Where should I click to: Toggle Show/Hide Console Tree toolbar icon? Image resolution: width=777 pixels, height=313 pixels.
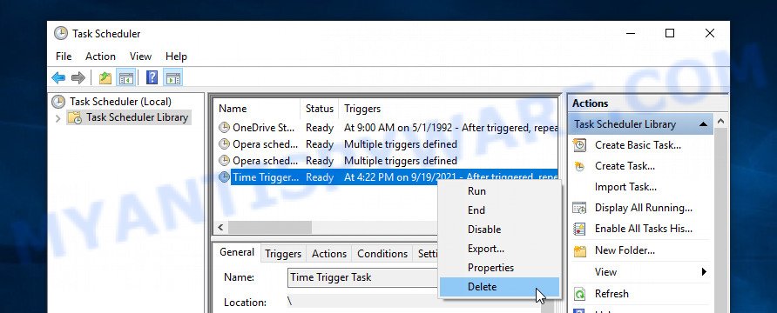point(125,77)
